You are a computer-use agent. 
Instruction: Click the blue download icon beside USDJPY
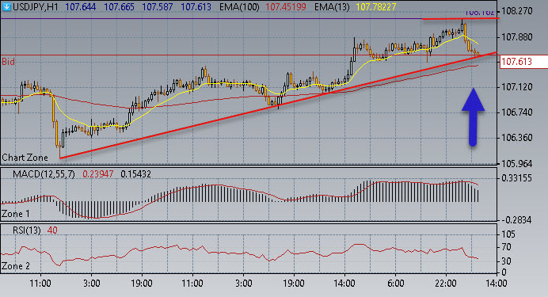click(x=6, y=6)
